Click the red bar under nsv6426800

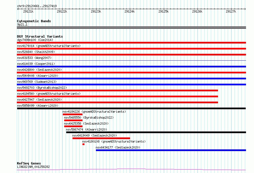(x=131, y=73)
